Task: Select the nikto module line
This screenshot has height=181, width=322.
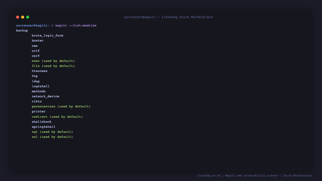Action: coord(36,101)
